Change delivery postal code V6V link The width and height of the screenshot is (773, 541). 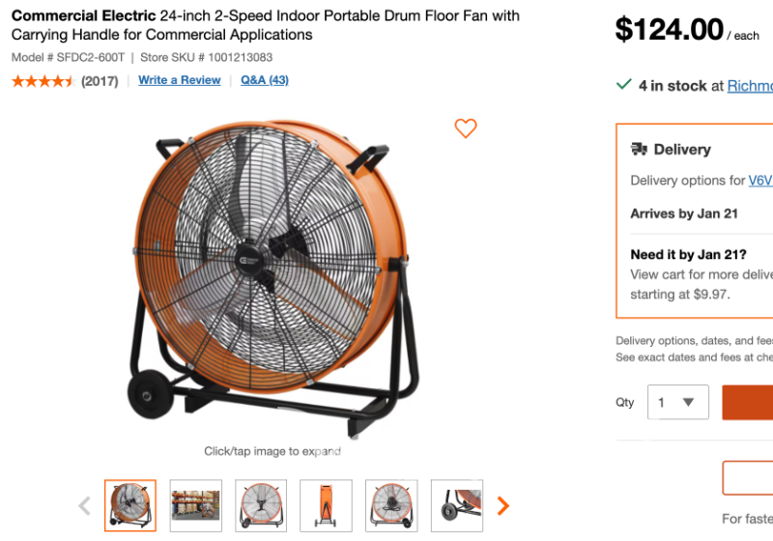[760, 181]
